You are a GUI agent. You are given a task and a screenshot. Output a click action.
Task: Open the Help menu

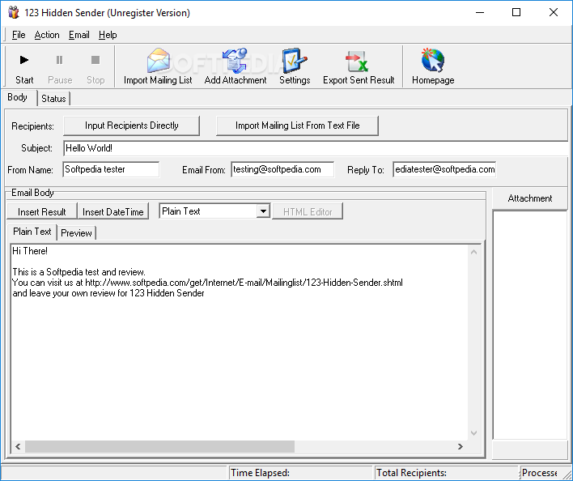tap(108, 35)
